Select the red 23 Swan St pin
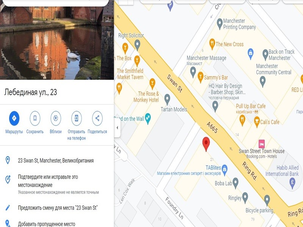This screenshot has height=227, width=303. (206, 144)
